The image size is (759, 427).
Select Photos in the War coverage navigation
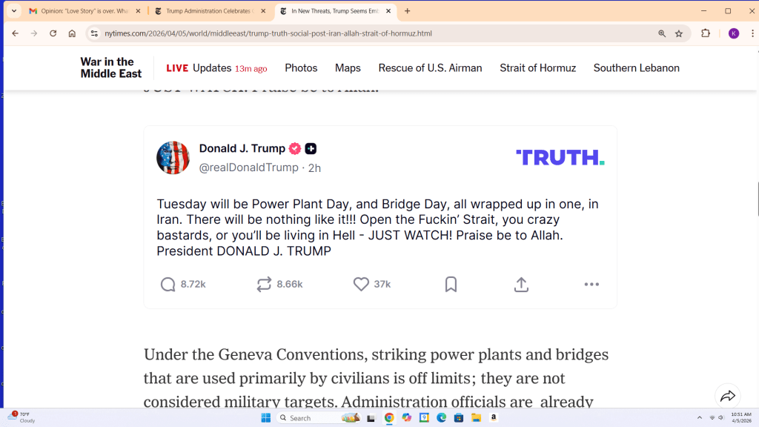(301, 67)
